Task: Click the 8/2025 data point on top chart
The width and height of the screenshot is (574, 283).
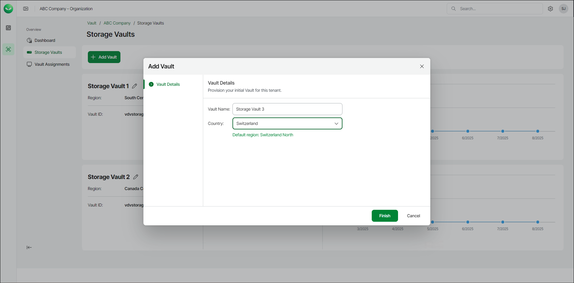Action: tap(538, 131)
